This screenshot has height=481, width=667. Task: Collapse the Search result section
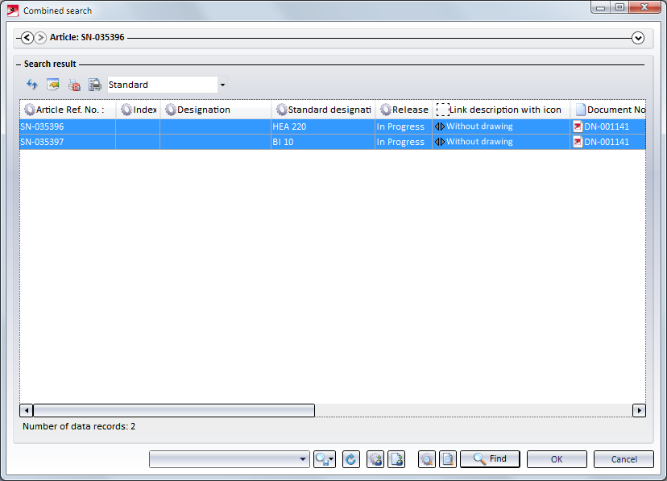tap(19, 64)
